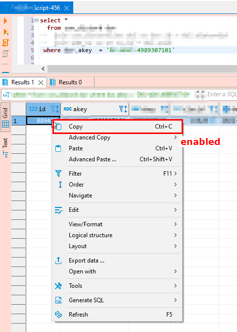Image resolution: width=237 pixels, height=332 pixels.
Task: Open the Navigate submenu
Action: tap(117, 196)
